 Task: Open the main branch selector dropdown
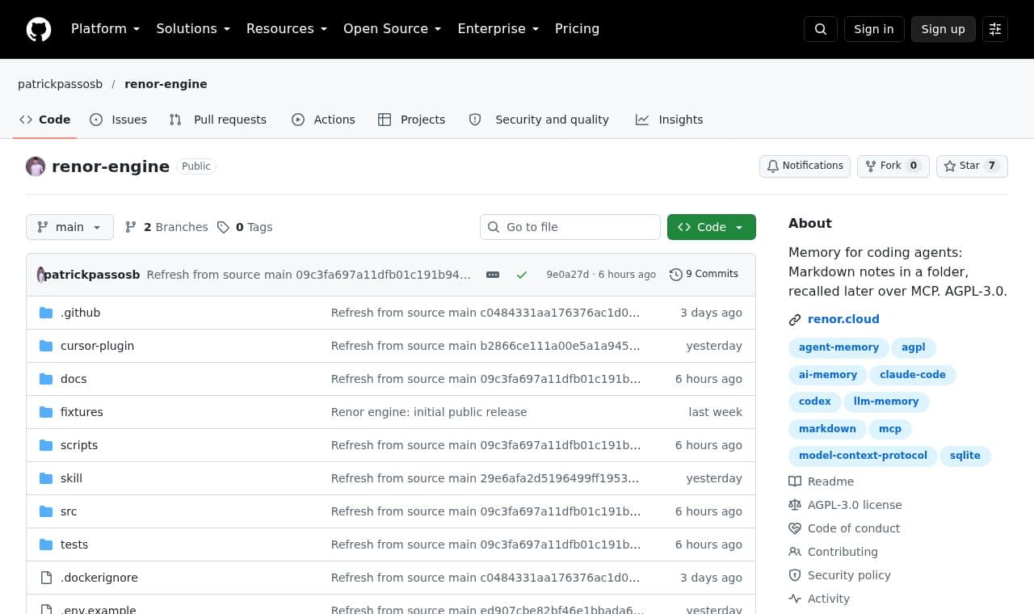click(69, 227)
